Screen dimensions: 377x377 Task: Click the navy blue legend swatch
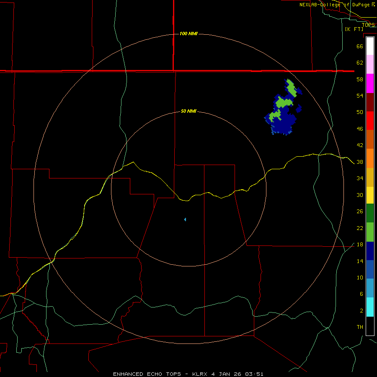click(370, 251)
